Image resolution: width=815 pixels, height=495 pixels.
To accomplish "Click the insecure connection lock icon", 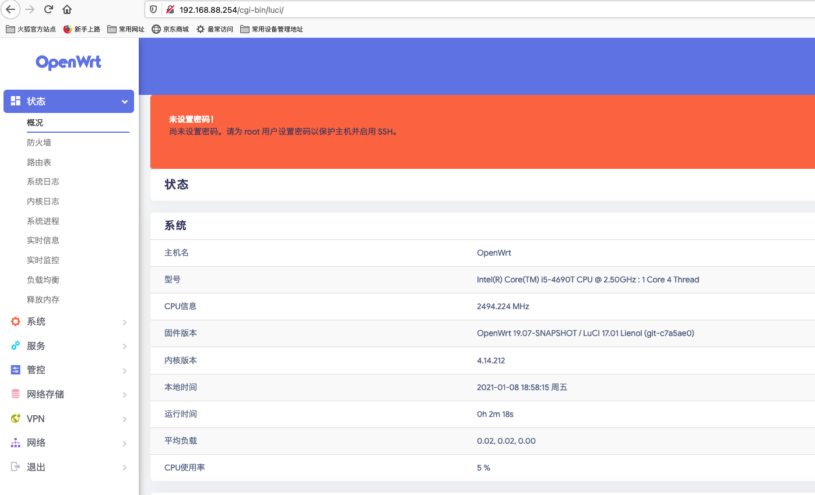I will tap(170, 9).
